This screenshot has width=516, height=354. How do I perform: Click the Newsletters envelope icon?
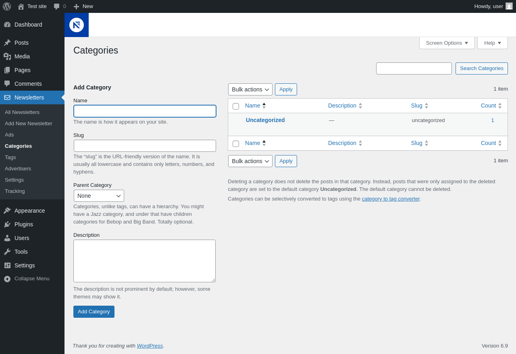(x=7, y=97)
